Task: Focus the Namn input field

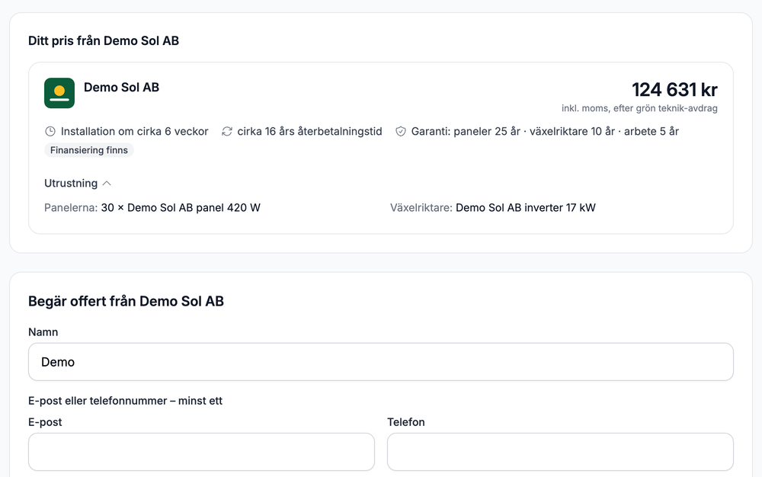Action: tap(380, 362)
